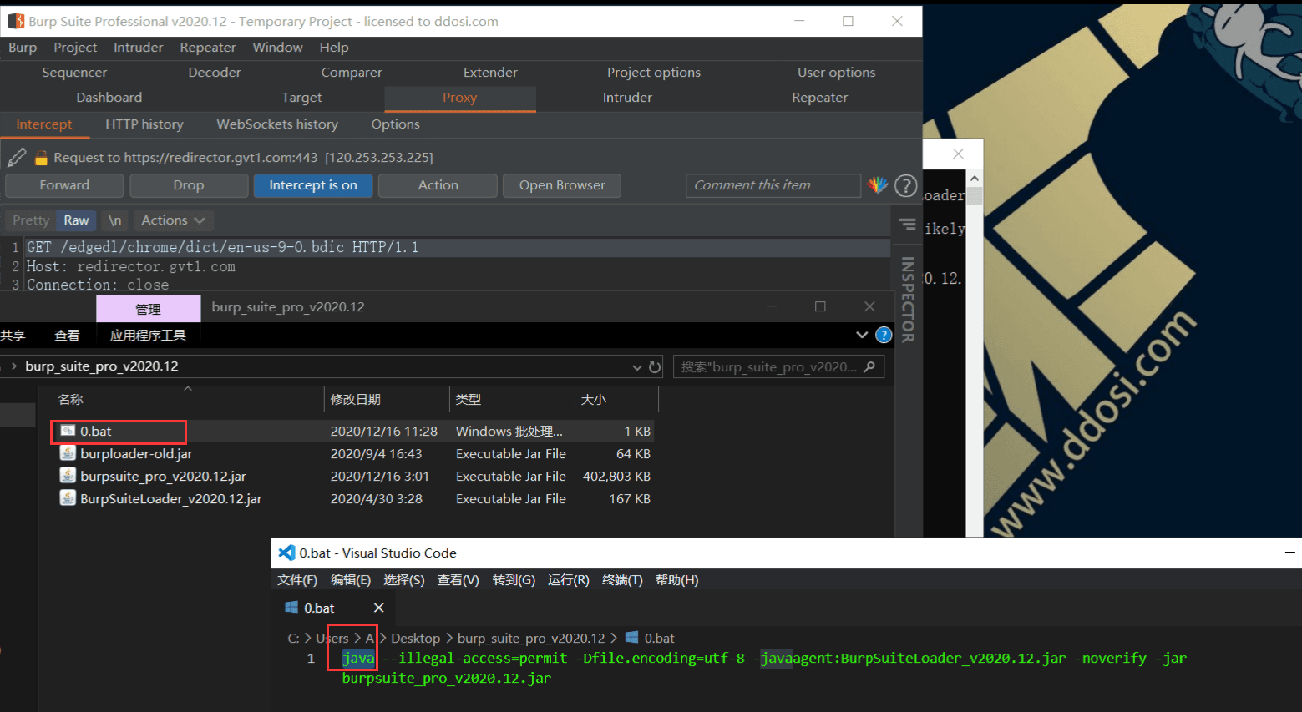
Task: Expand the breadcrumb chevron before burp_suite_pro_v2020.12
Action: click(14, 366)
